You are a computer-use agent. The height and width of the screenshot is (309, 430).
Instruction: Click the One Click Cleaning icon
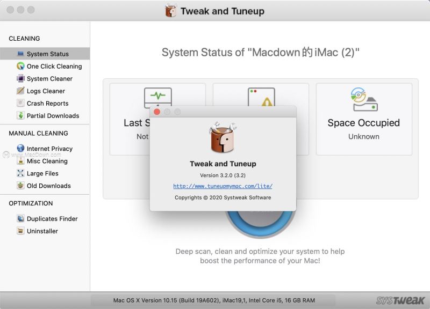click(20, 66)
